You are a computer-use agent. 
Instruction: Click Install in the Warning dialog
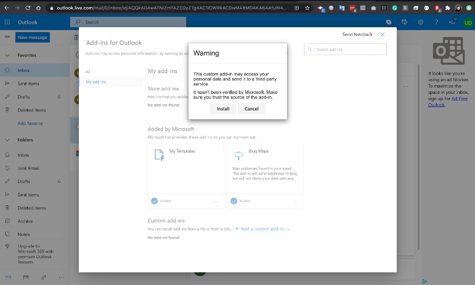tap(223, 109)
